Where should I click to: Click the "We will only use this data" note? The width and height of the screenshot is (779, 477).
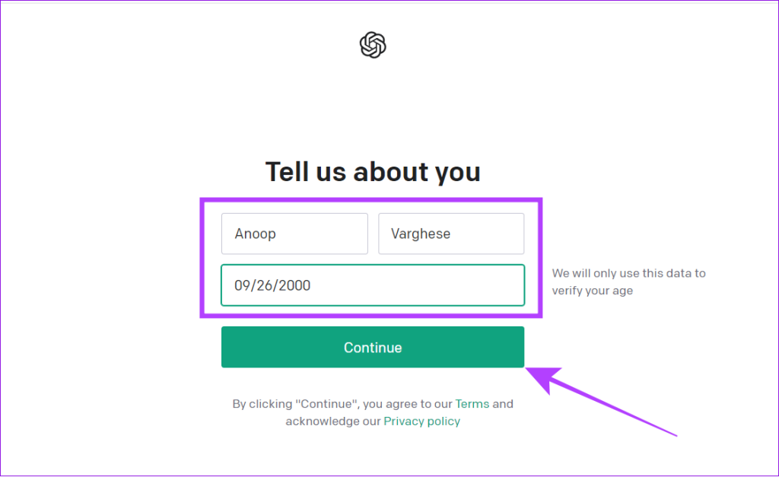(628, 273)
